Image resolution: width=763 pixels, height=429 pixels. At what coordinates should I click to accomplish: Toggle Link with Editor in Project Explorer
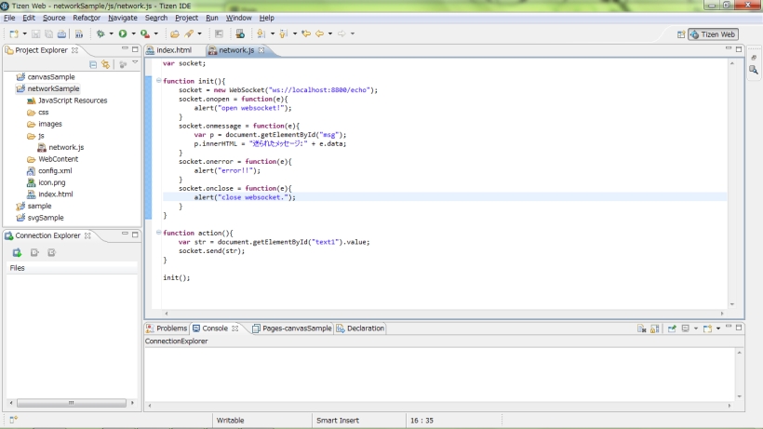pos(105,64)
